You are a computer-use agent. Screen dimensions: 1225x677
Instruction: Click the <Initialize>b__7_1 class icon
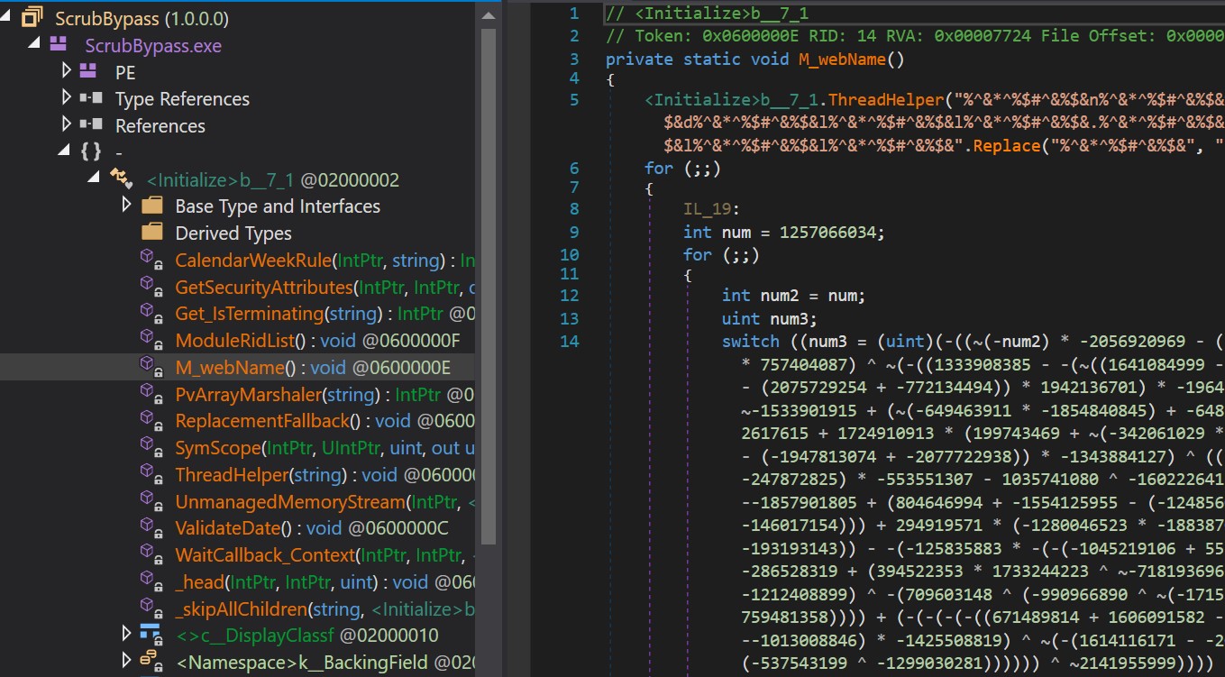(121, 179)
